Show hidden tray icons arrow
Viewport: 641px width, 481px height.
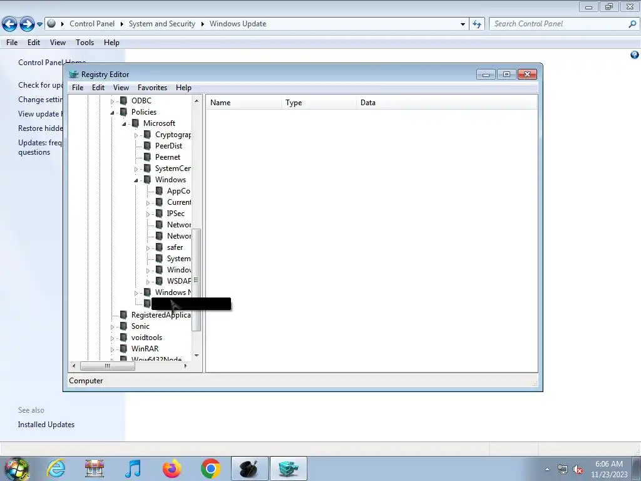point(547,470)
